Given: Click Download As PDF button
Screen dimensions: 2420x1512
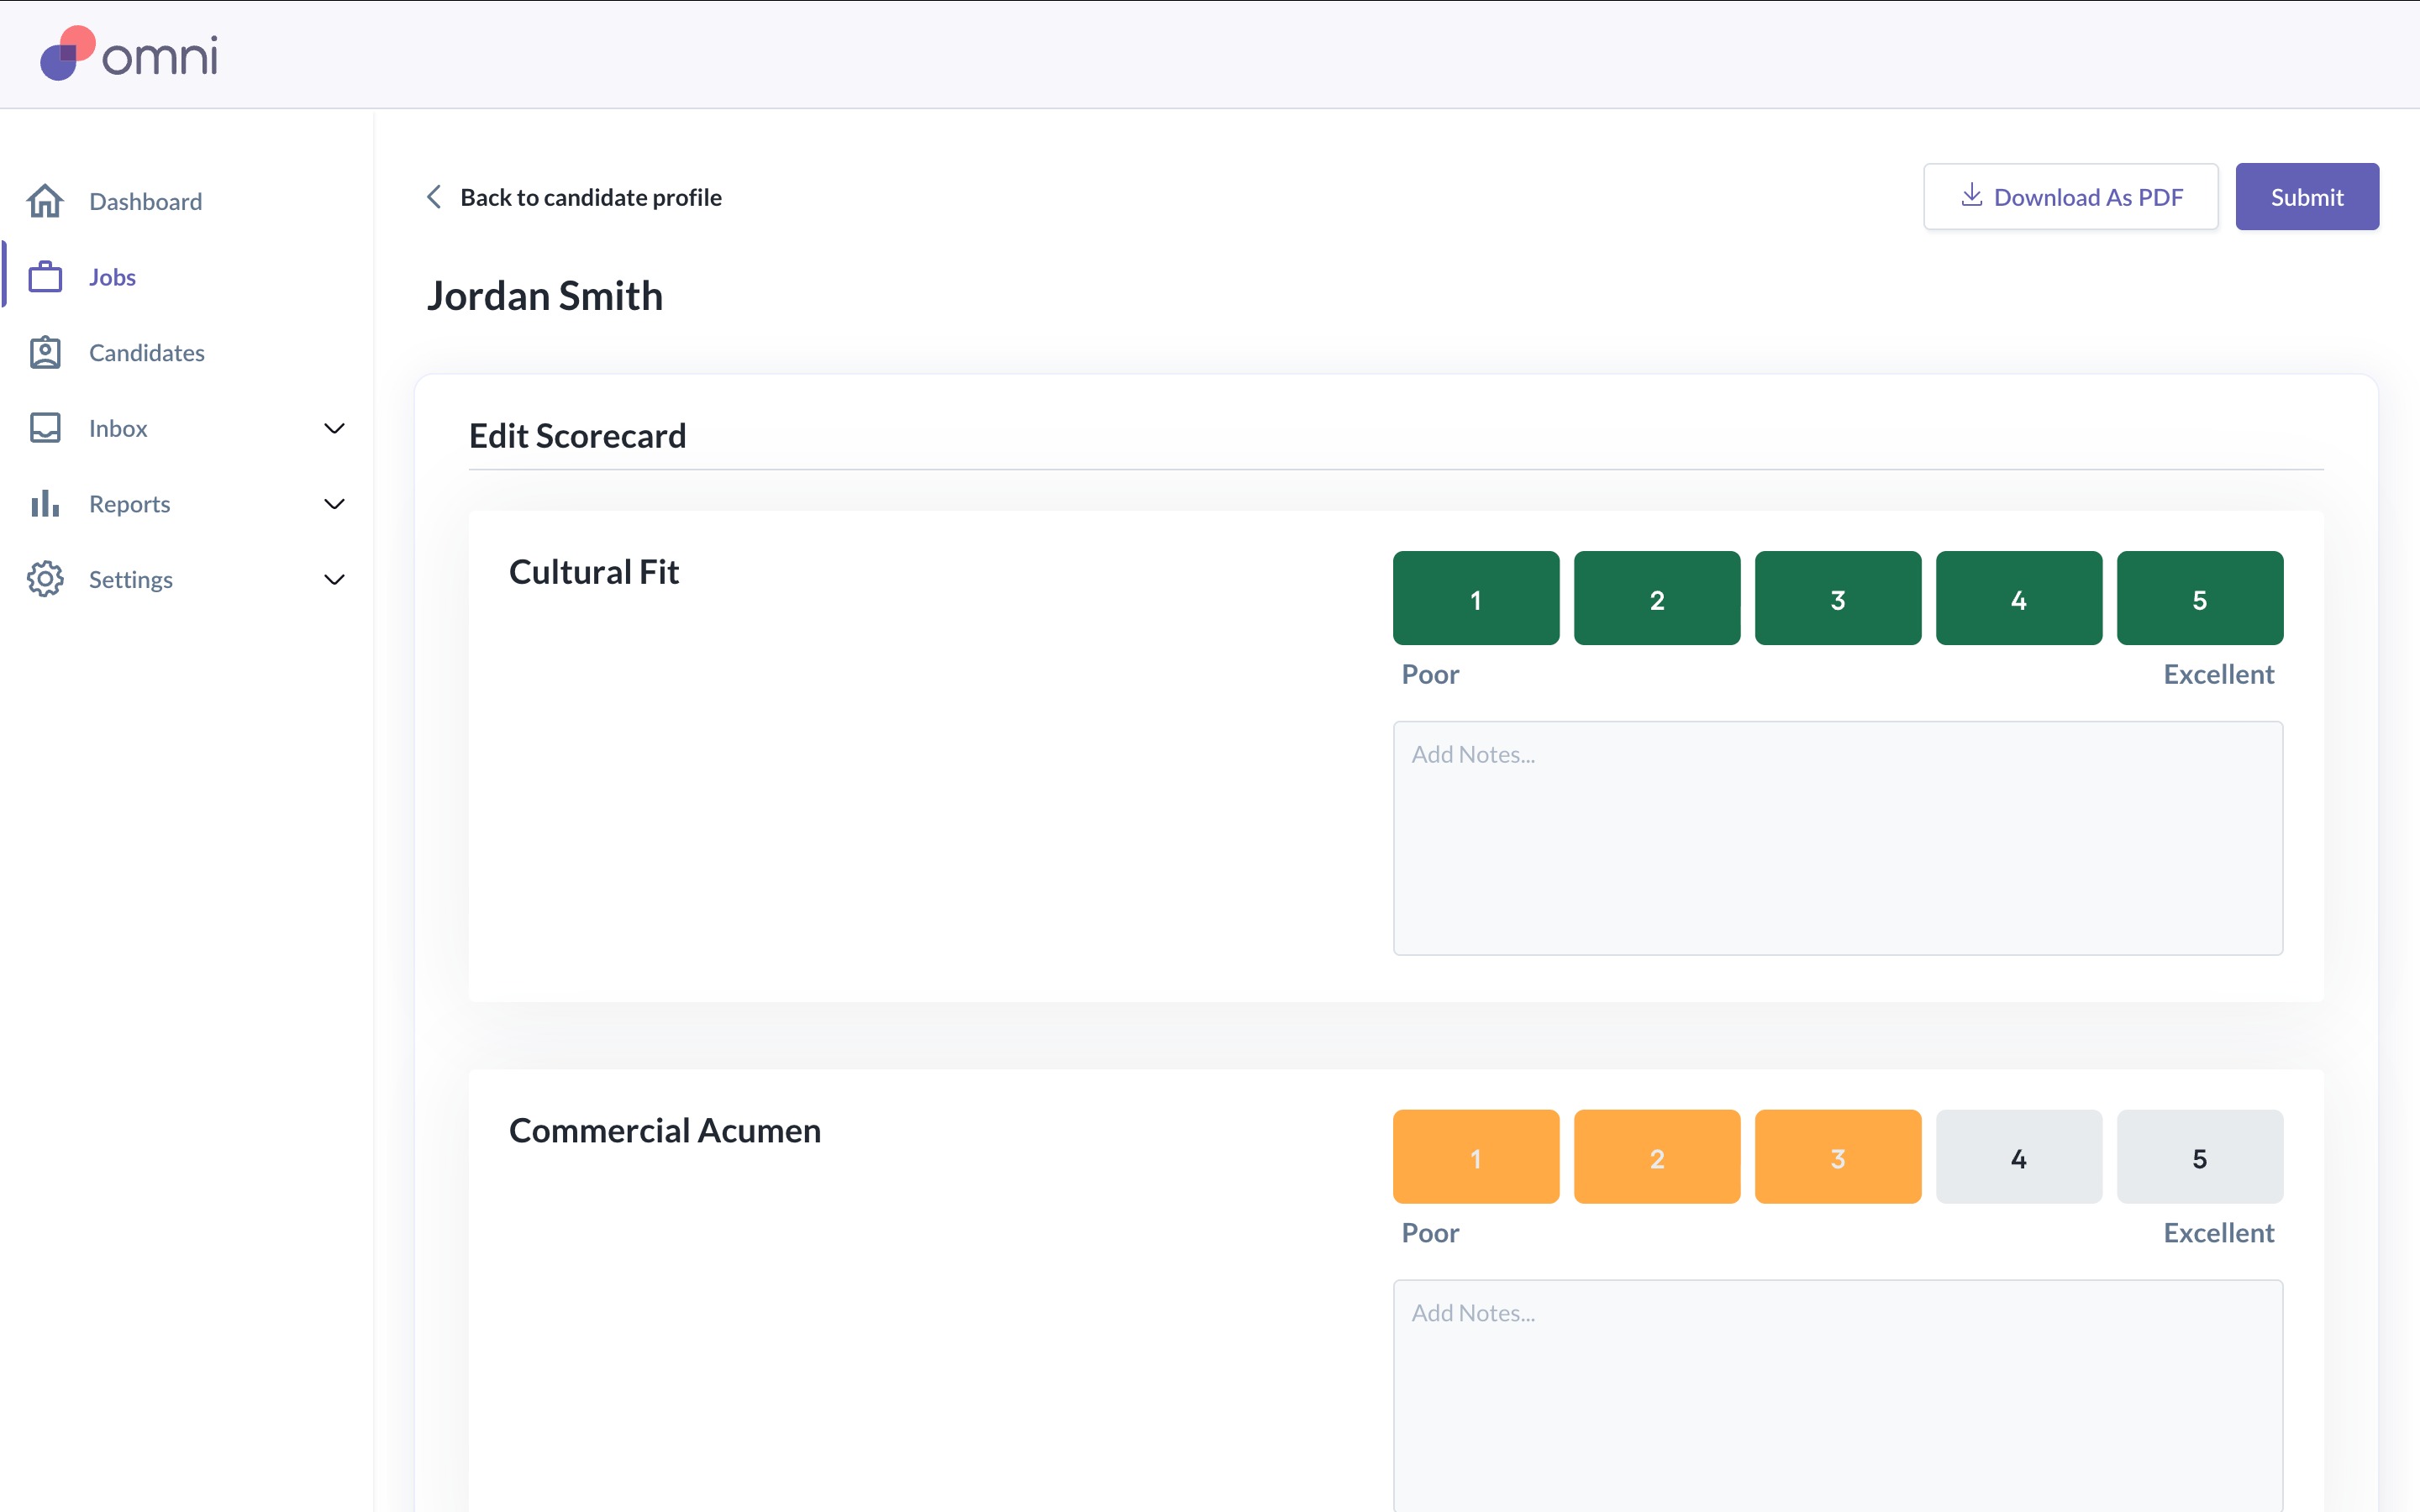Looking at the screenshot, I should coord(2070,197).
